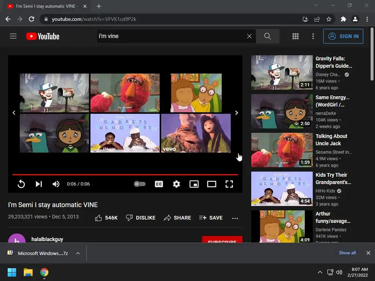Go to YouTube home via logo
Viewport: 375px width, 281px height.
43,36
